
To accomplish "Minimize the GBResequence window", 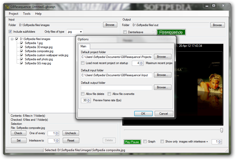I will click(x=207, y=6).
